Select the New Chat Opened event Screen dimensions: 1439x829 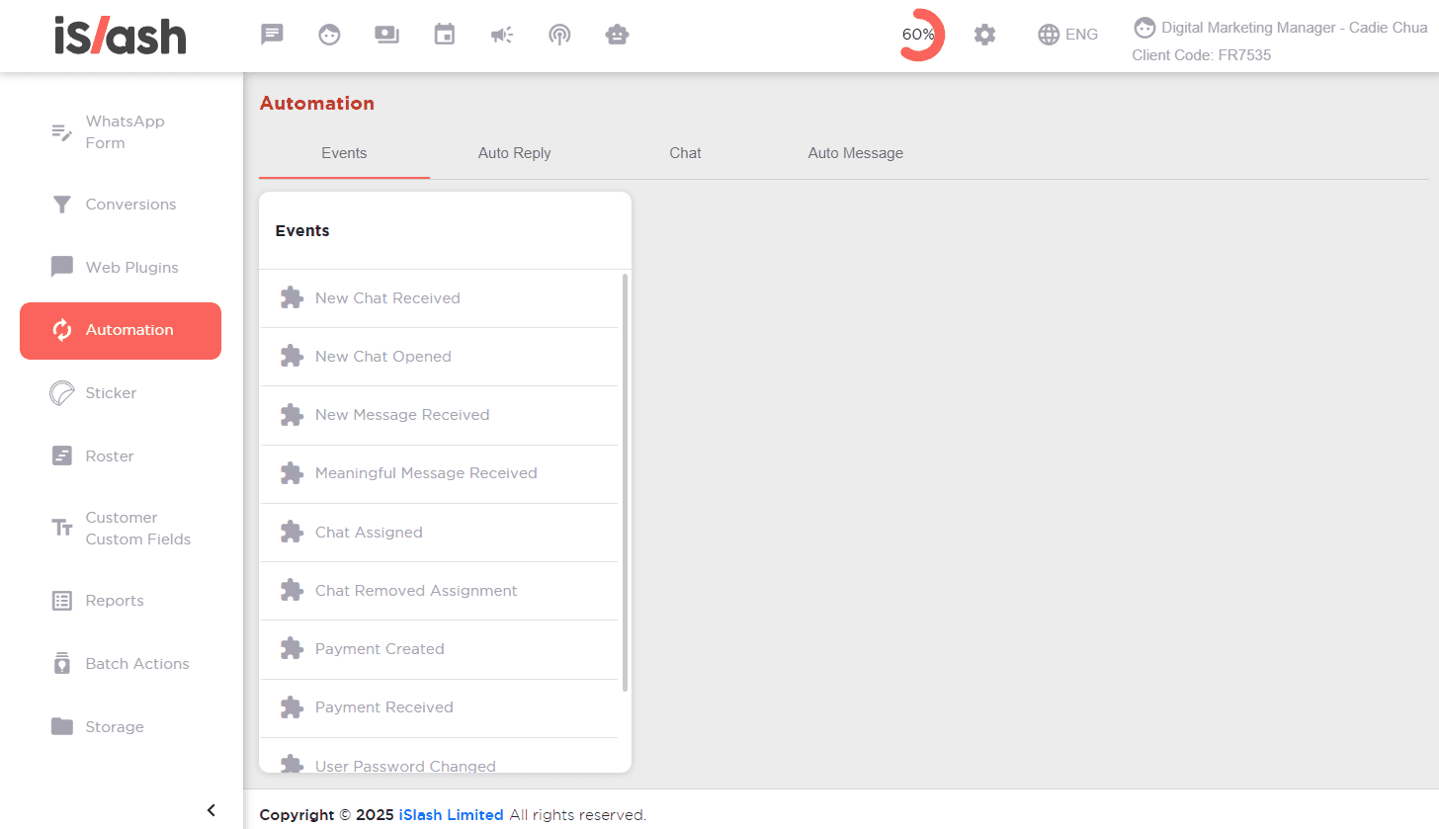tap(439, 357)
